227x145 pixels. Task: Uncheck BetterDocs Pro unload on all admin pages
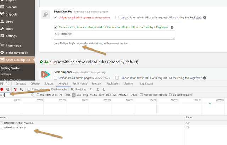(55, 17)
